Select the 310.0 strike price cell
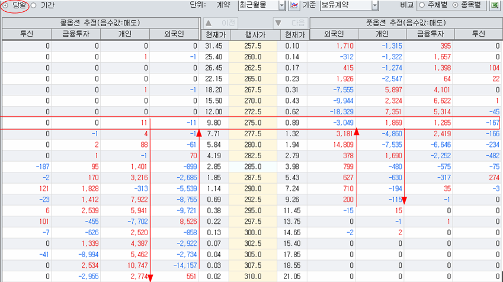This screenshot has width=503, height=282. click(252, 277)
